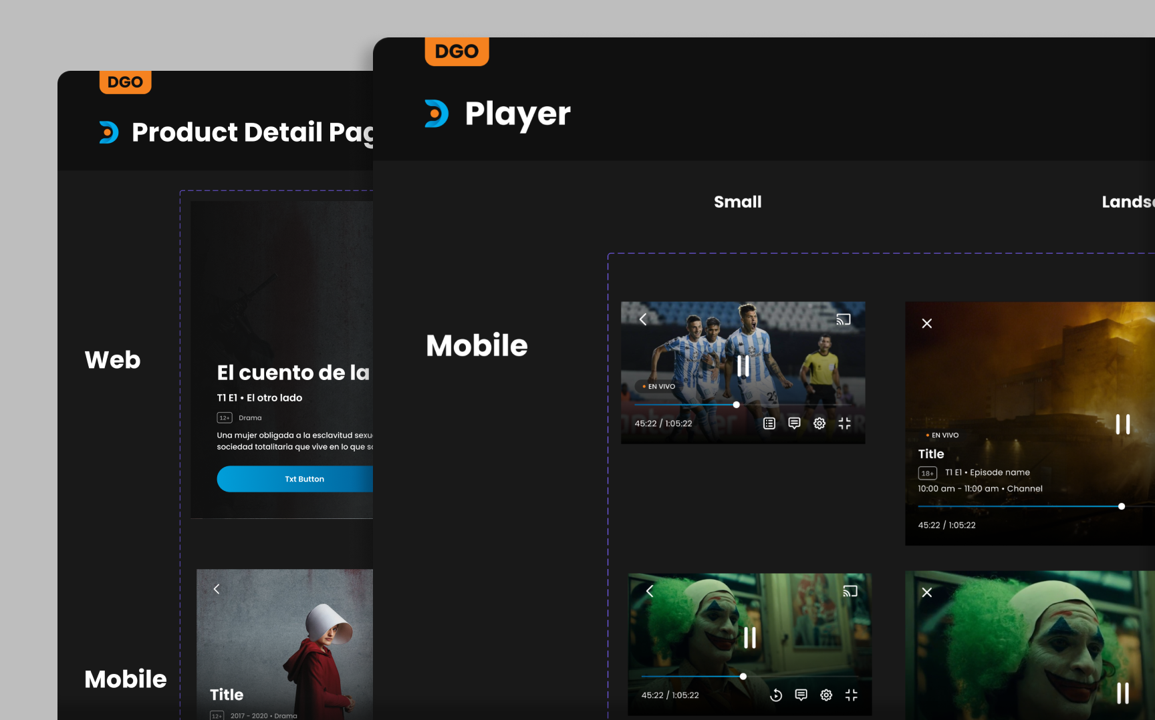Click the 'Title' text on the landscape live player

pyautogui.click(x=931, y=454)
